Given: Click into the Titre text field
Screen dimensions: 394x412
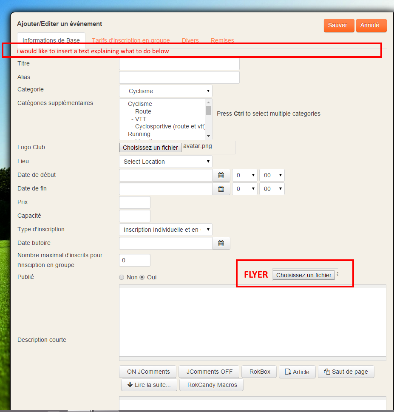Looking at the screenshot, I should click(x=179, y=64).
